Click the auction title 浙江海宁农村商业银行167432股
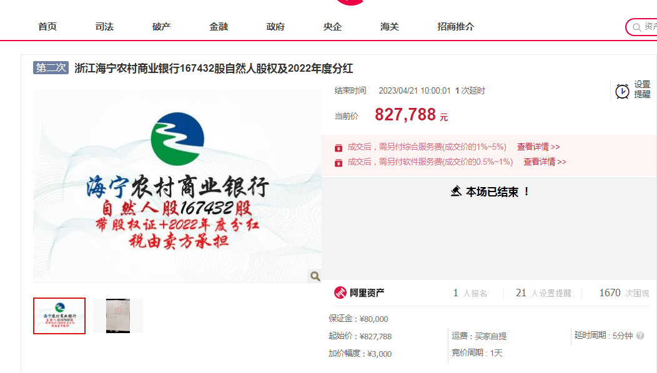This screenshot has height=373, width=657. pos(214,68)
